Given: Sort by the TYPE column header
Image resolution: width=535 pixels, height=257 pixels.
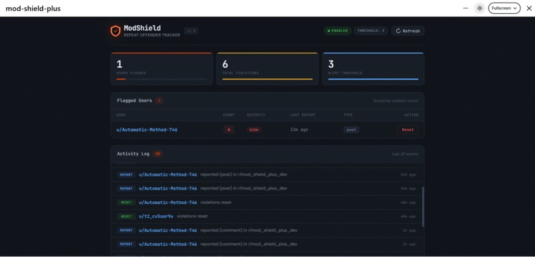Looking at the screenshot, I should click(348, 115).
